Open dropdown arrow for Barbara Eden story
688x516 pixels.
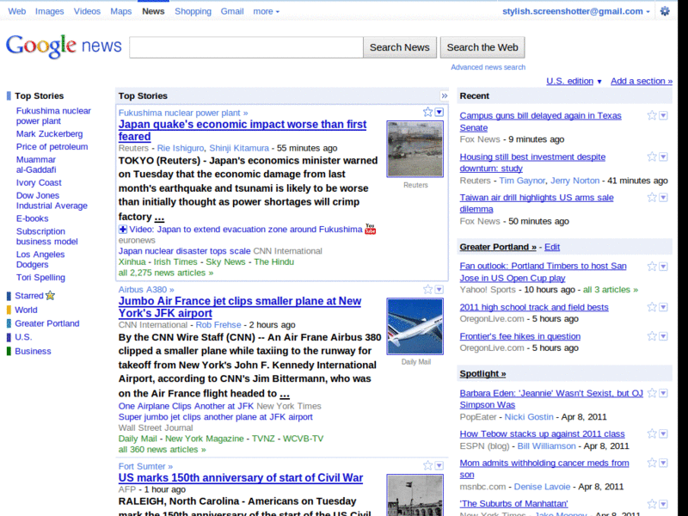[x=663, y=394]
